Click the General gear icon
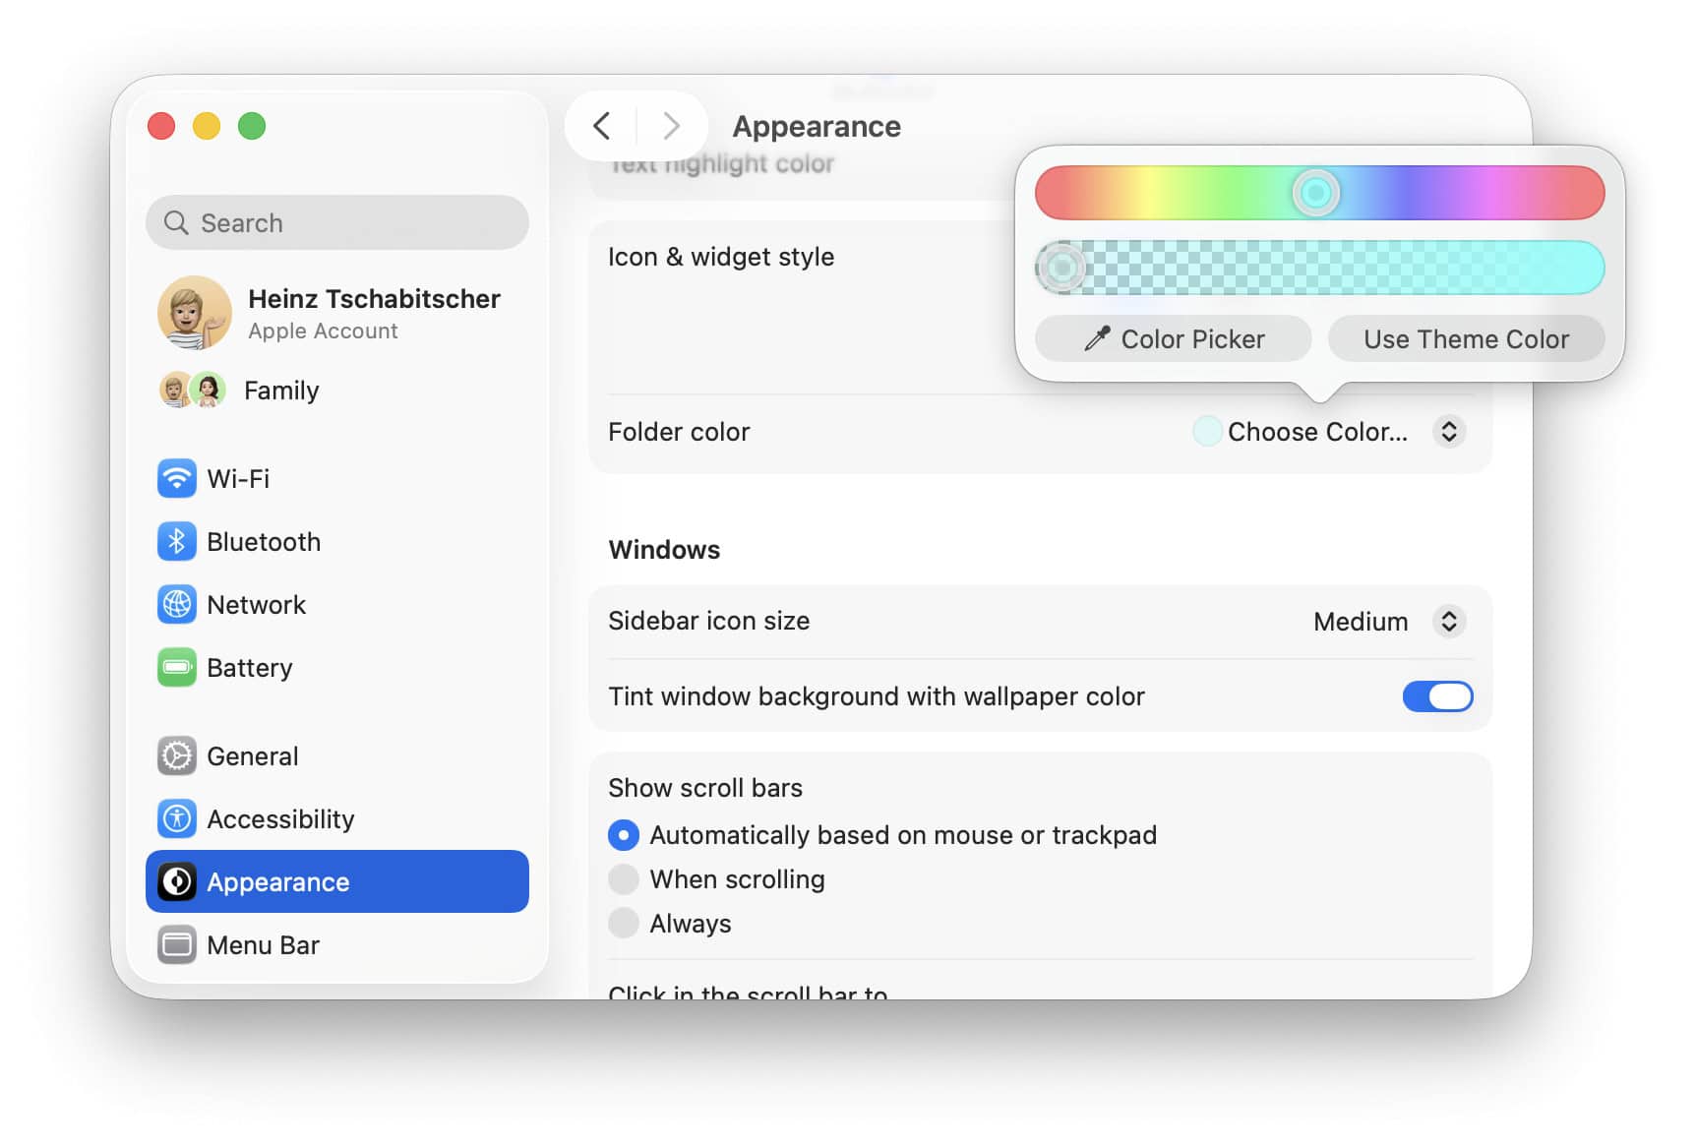 [177, 756]
